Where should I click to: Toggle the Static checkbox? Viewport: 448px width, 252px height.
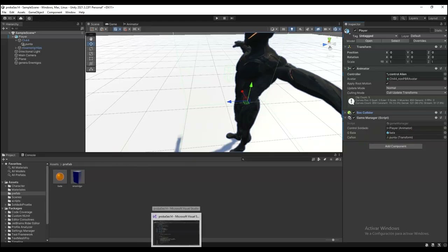pyautogui.click(x=432, y=30)
